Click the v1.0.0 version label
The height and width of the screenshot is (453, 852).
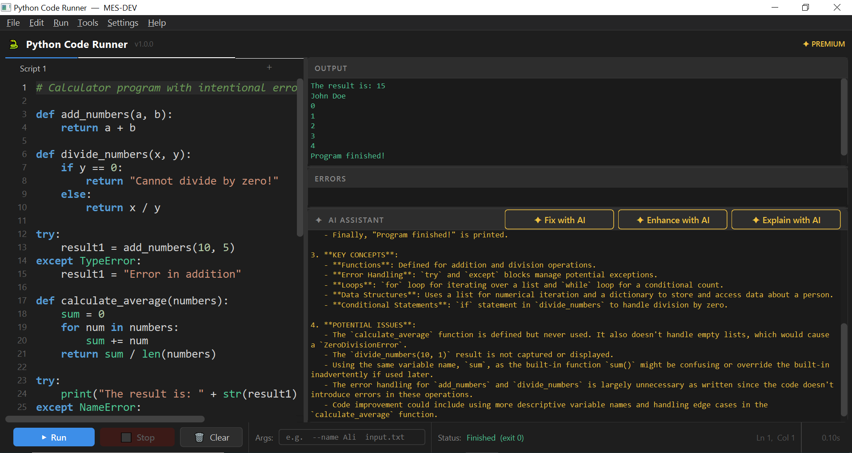point(144,44)
